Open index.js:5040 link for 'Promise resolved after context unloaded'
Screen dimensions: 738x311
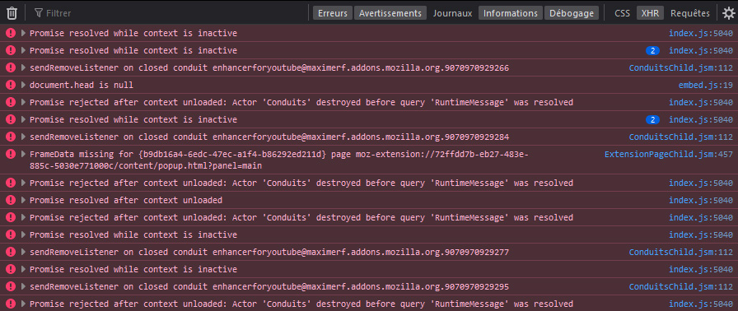pyautogui.click(x=701, y=200)
